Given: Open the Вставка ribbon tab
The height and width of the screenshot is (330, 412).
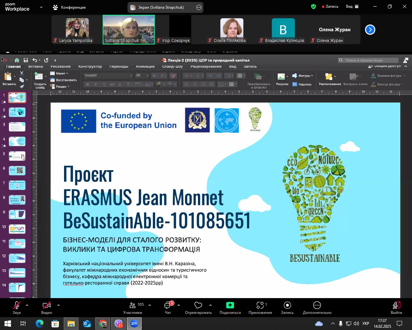Looking at the screenshot, I should point(36,67).
